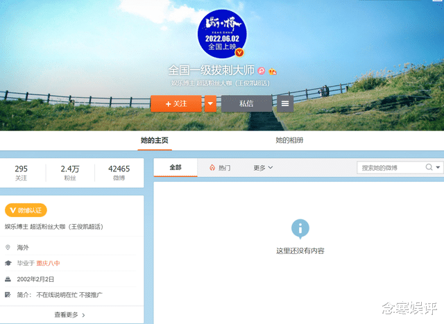This screenshot has height=324, width=444.
Task: Click the location pin icon next to 海外
Action: pos(8,247)
